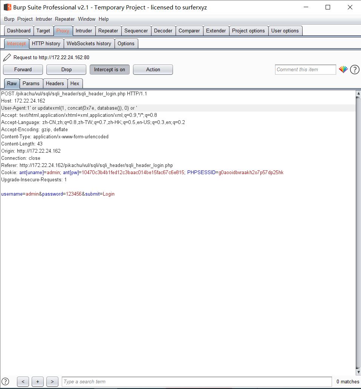Open the highlight color picker icon
361x389 pixels.
tap(343, 69)
